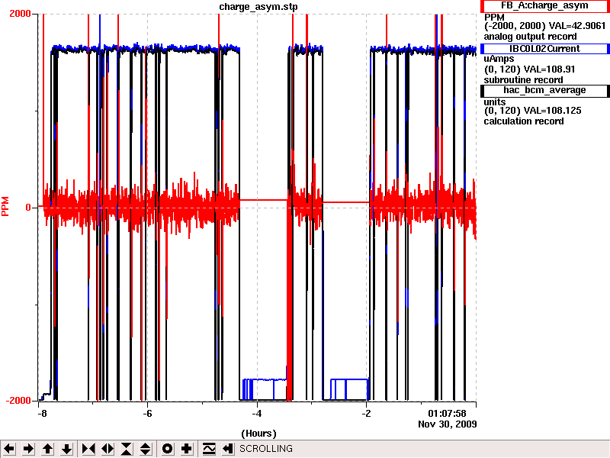Click the (Hours) x-axis title

258,434
